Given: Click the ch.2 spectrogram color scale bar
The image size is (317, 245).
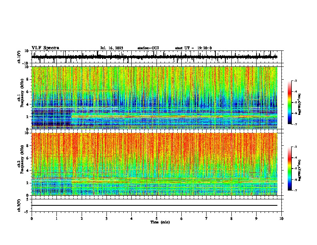Looking at the screenshot, I should click(x=290, y=169).
